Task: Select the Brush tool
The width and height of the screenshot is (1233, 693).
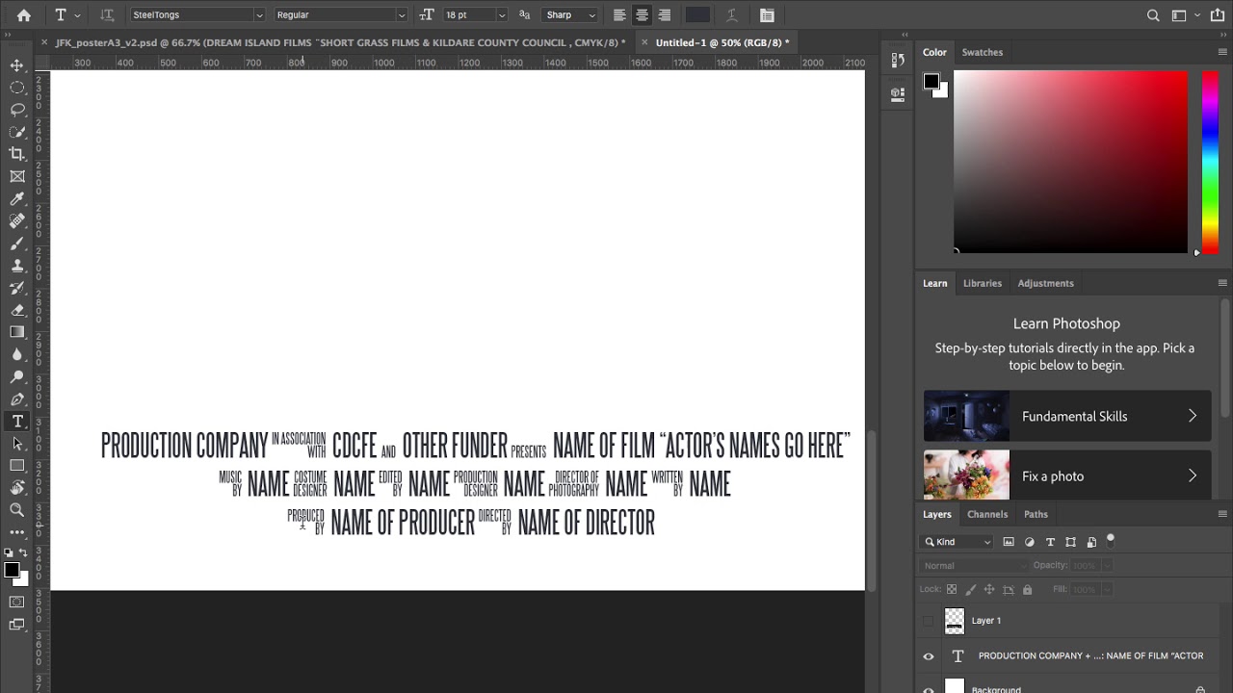Action: pyautogui.click(x=17, y=244)
